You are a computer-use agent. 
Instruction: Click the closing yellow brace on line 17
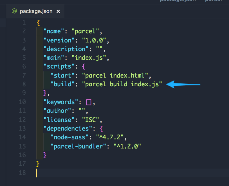click(x=38, y=164)
